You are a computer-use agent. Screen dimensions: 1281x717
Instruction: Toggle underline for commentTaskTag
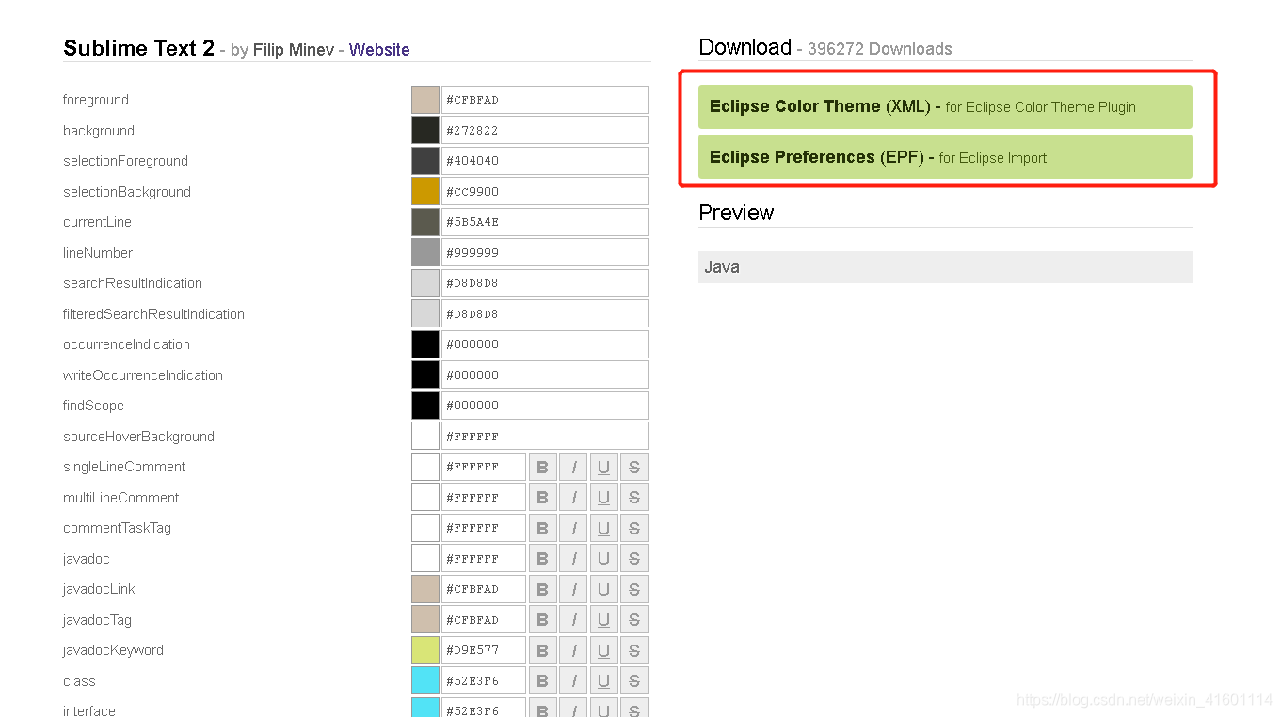(603, 528)
